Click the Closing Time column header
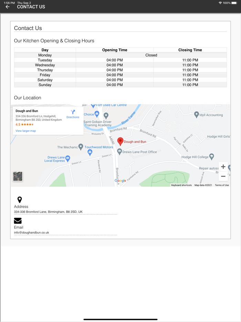241x322 pixels. point(190,50)
